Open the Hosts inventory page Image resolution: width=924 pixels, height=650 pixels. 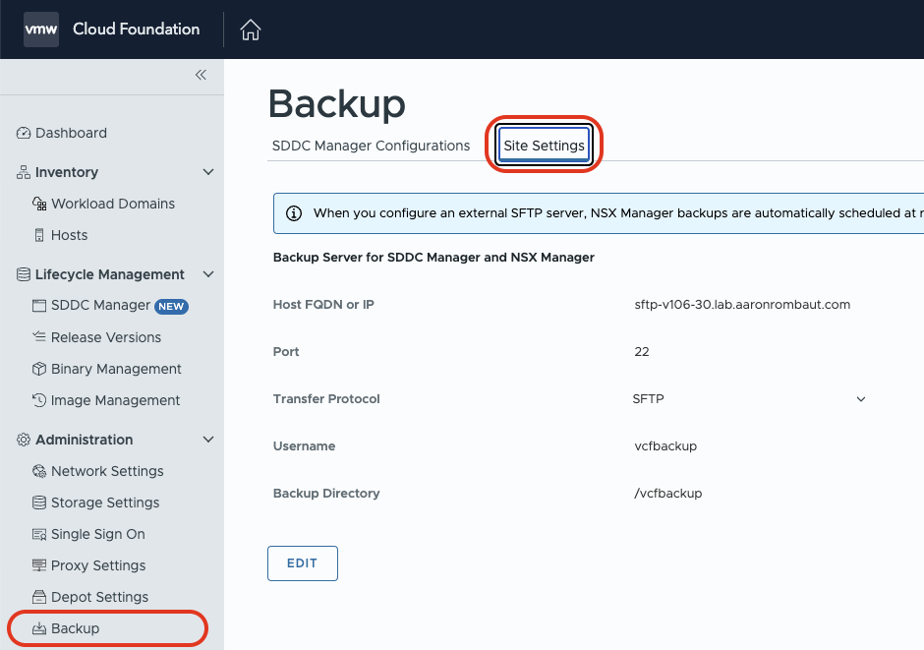(69, 235)
